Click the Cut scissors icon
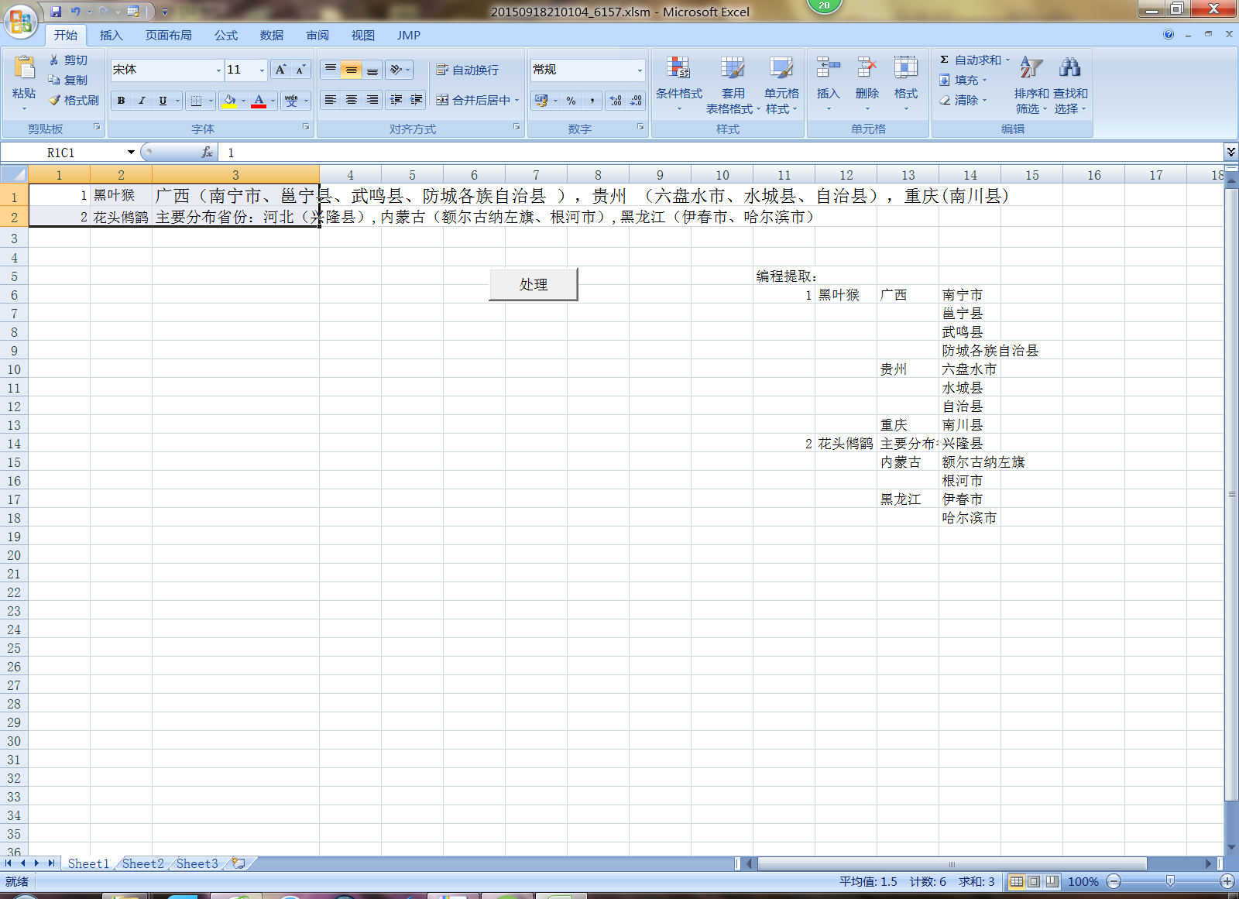The height and width of the screenshot is (899, 1239). [54, 60]
